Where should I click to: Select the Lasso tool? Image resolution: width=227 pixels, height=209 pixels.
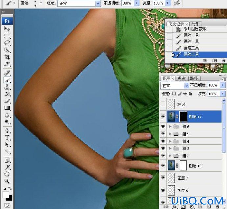pos(7,43)
